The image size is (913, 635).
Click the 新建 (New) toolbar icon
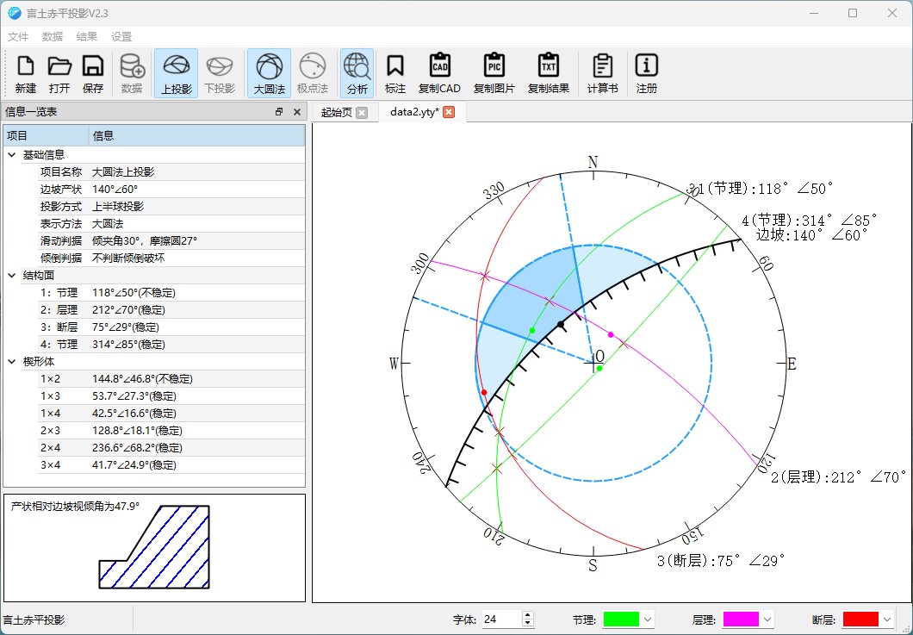[x=26, y=73]
